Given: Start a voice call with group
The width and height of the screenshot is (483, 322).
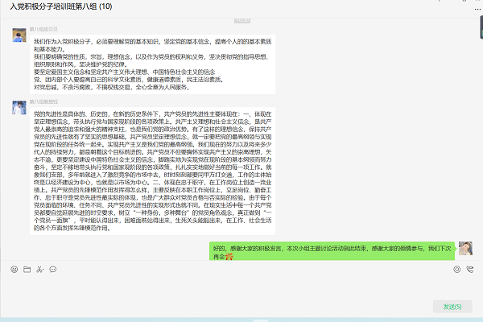Looking at the screenshot, I should point(470,270).
